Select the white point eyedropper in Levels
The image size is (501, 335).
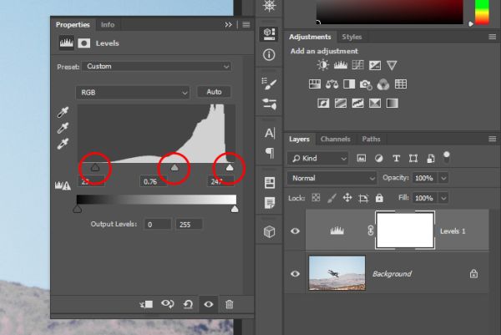point(63,144)
